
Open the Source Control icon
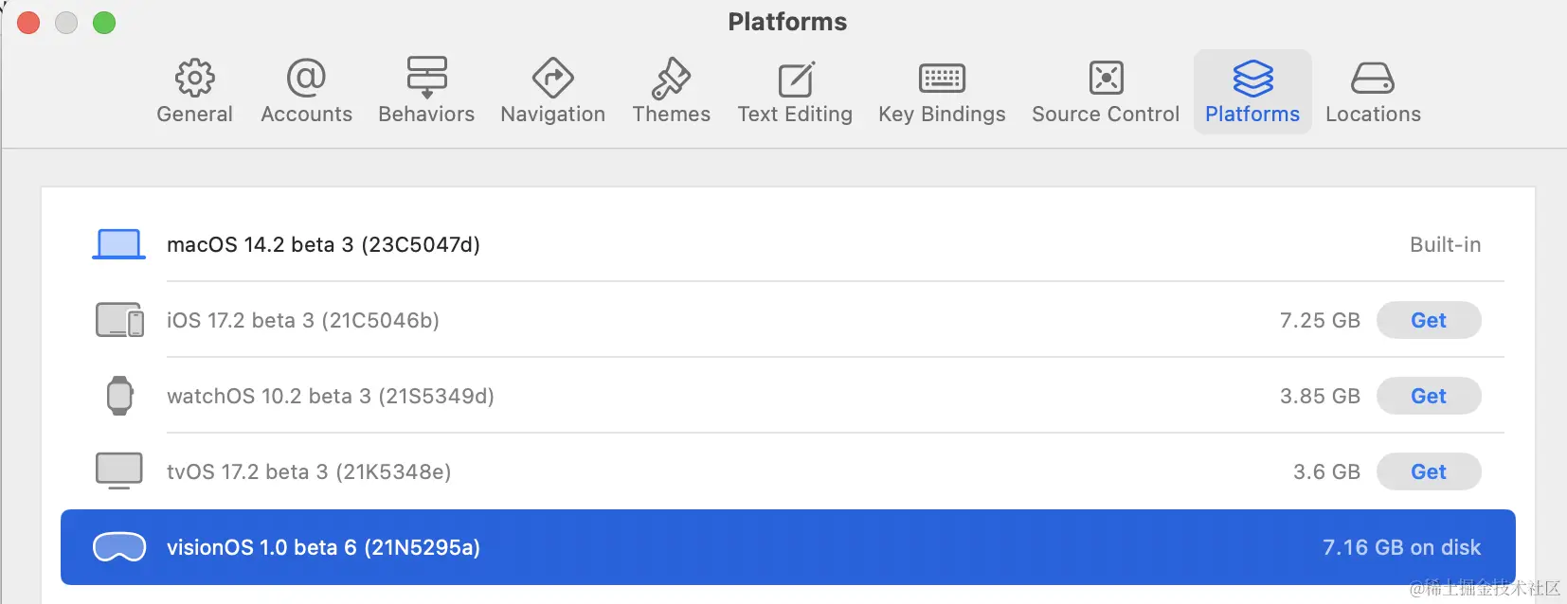1106,78
